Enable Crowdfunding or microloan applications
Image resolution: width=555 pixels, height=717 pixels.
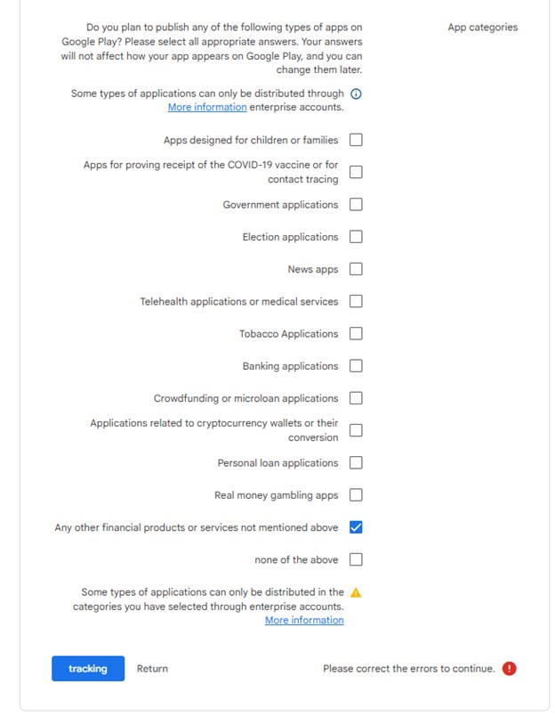356,398
